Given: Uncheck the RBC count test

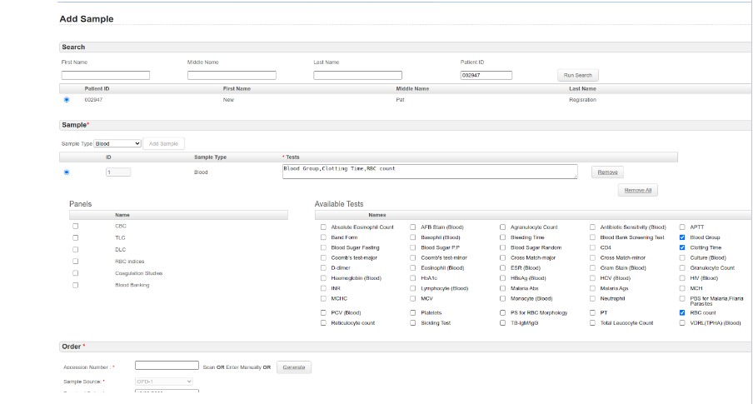Looking at the screenshot, I should (682, 312).
